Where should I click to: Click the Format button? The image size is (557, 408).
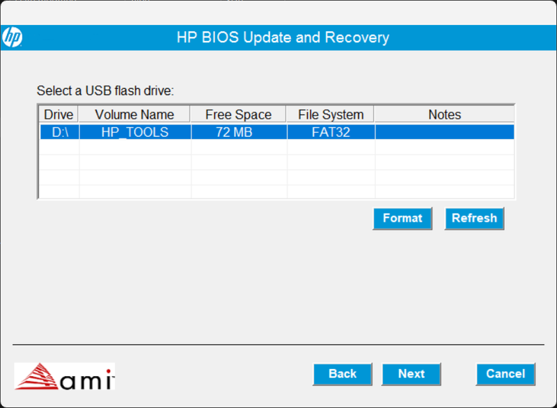402,218
